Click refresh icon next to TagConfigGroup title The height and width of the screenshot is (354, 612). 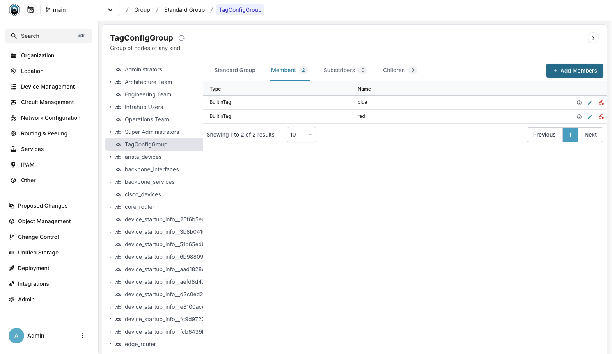181,38
